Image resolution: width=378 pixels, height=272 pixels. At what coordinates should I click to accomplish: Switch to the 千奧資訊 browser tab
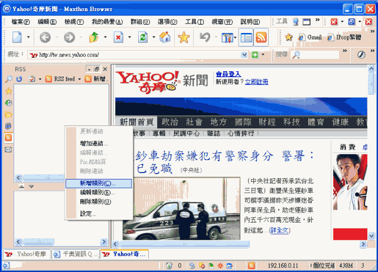(76, 254)
